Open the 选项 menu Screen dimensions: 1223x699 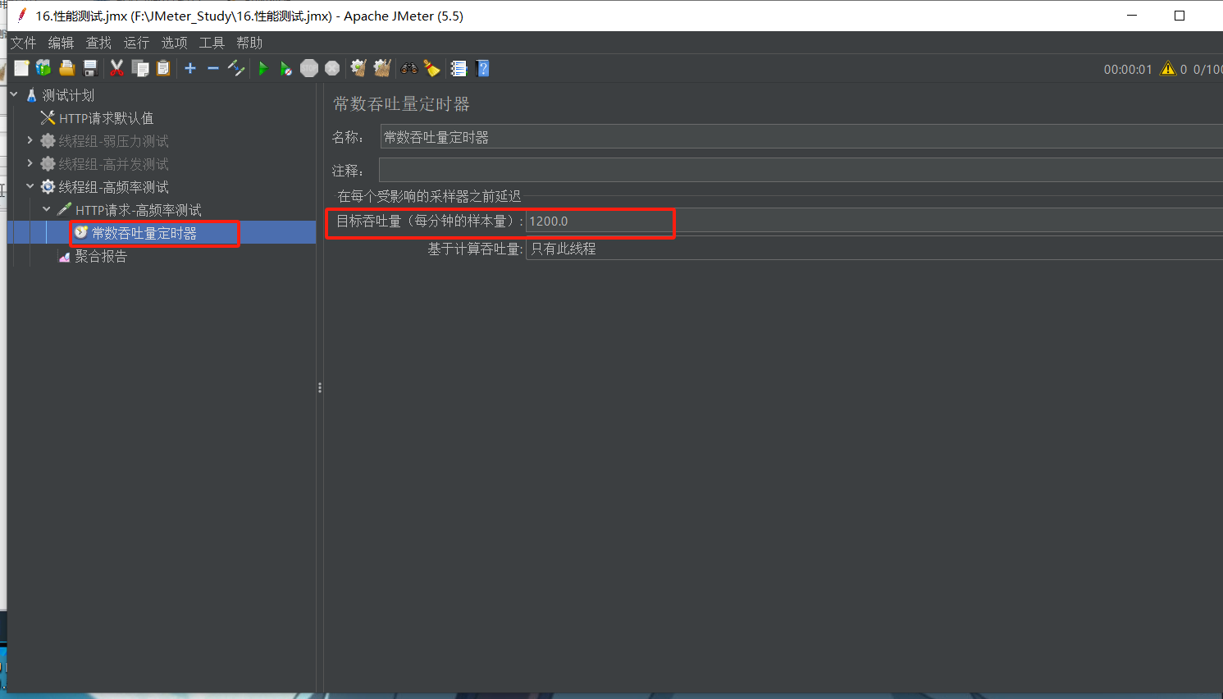click(x=174, y=43)
